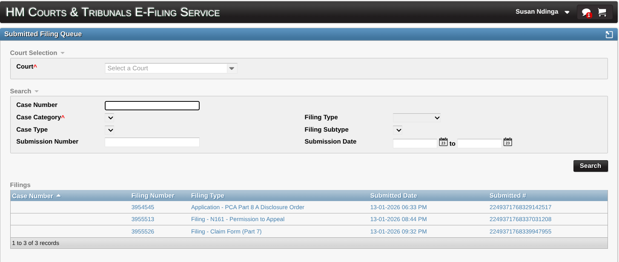Focus the Submission Number input field
Viewport: 619px width, 262px height.
click(x=152, y=142)
